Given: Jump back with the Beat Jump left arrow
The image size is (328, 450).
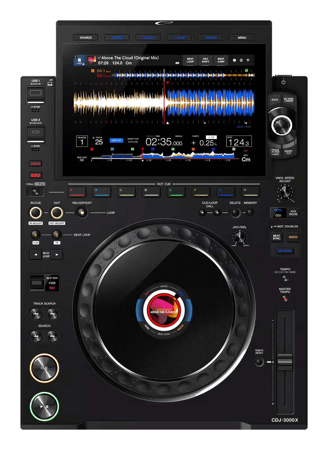Looking at the screenshot, I should [x=35, y=255].
